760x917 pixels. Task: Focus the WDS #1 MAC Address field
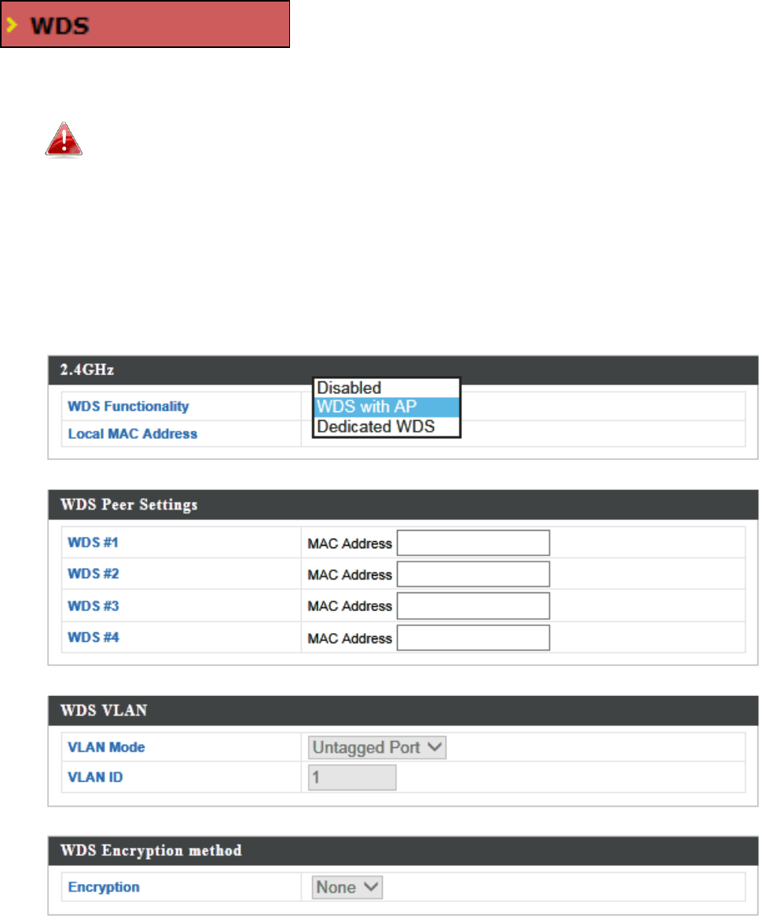[x=474, y=543]
